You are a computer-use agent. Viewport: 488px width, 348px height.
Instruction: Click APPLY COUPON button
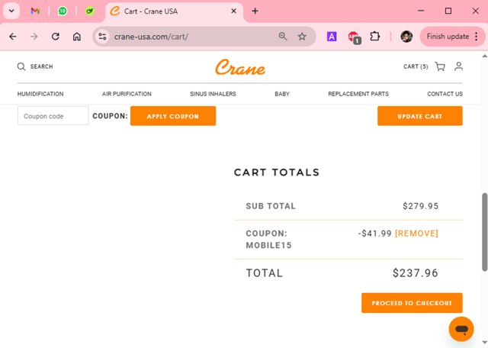[x=173, y=116]
